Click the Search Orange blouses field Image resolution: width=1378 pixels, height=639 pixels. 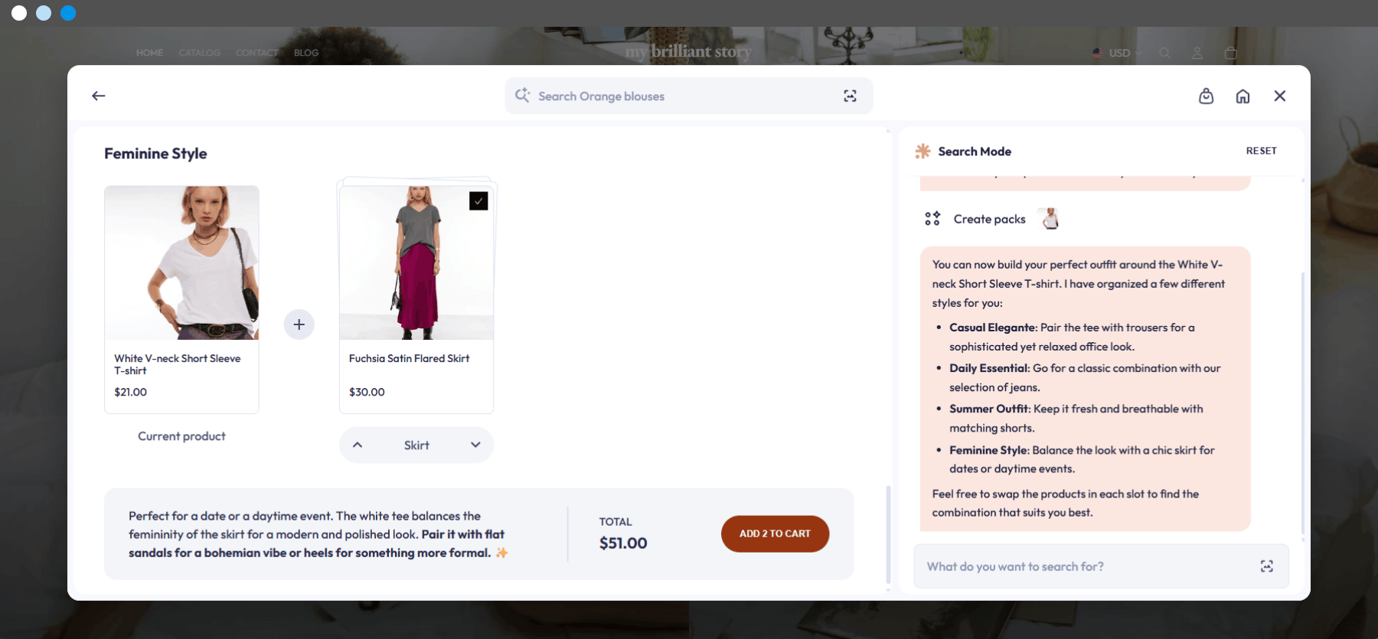click(x=689, y=96)
